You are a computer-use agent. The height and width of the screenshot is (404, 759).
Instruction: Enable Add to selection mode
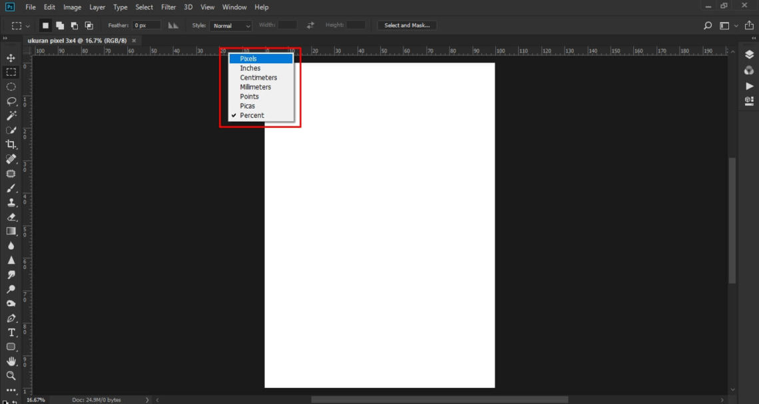coord(59,24)
